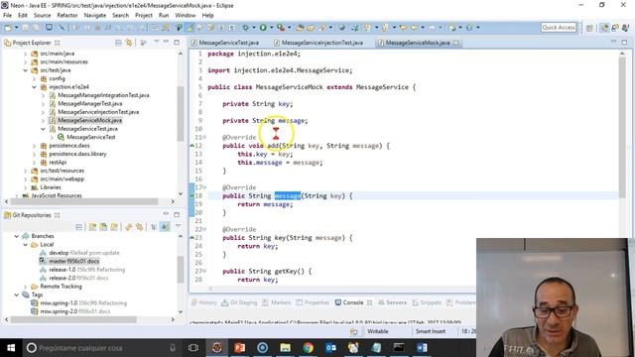This screenshot has width=635, height=357.
Task: Collapse the src/test/java folder
Action: [x=26, y=70]
